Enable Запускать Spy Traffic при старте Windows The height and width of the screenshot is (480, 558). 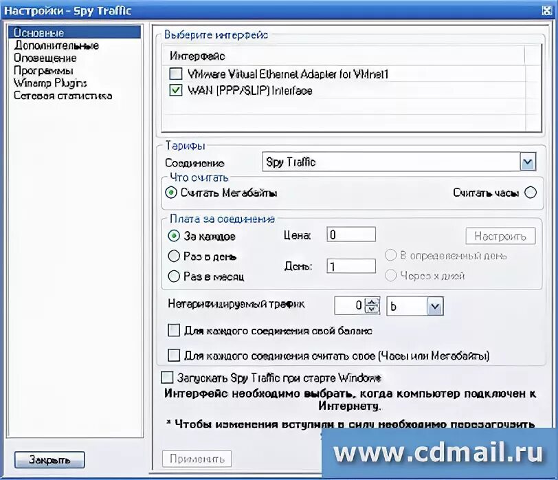(167, 378)
